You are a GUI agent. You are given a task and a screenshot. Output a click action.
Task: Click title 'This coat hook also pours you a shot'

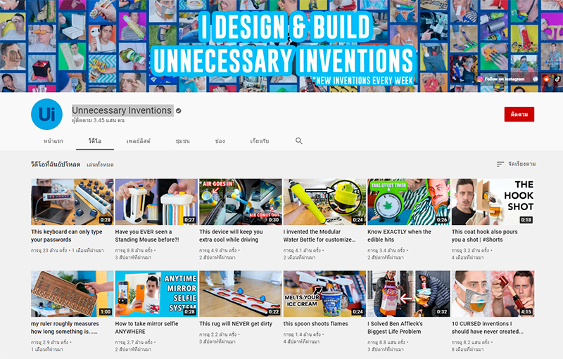pos(484,236)
